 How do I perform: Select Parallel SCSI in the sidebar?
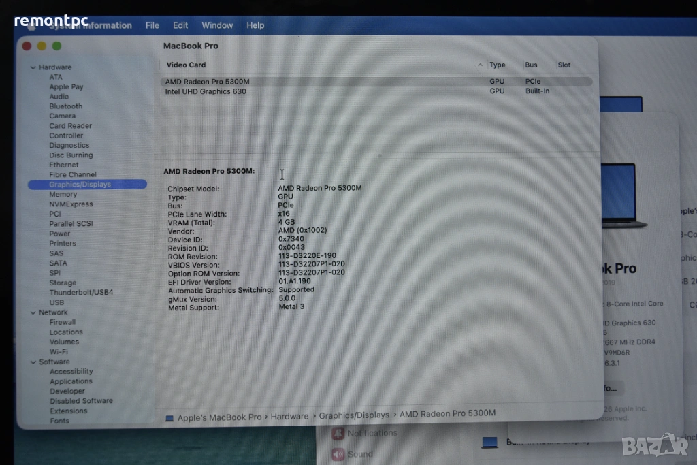point(71,223)
